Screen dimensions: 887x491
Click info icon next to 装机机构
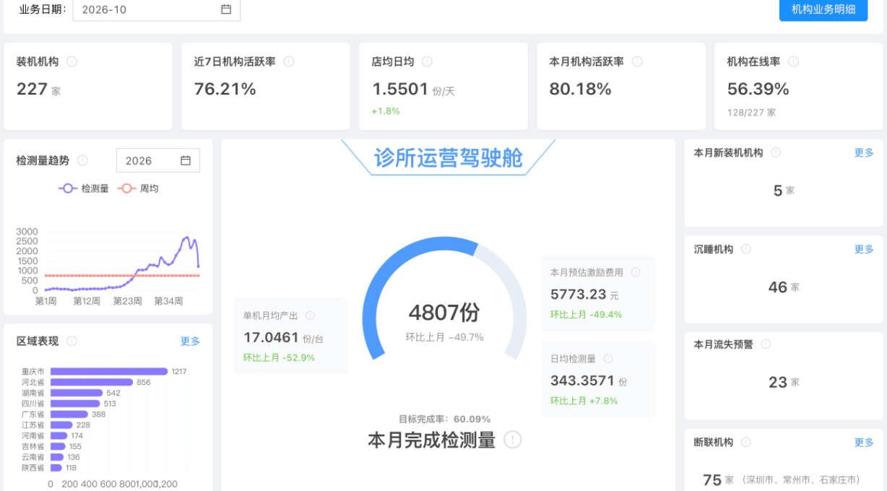point(72,62)
